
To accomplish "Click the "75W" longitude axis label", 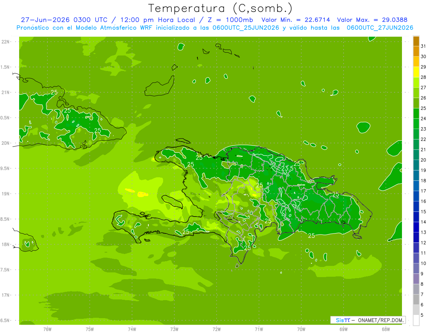I will 90,329.
